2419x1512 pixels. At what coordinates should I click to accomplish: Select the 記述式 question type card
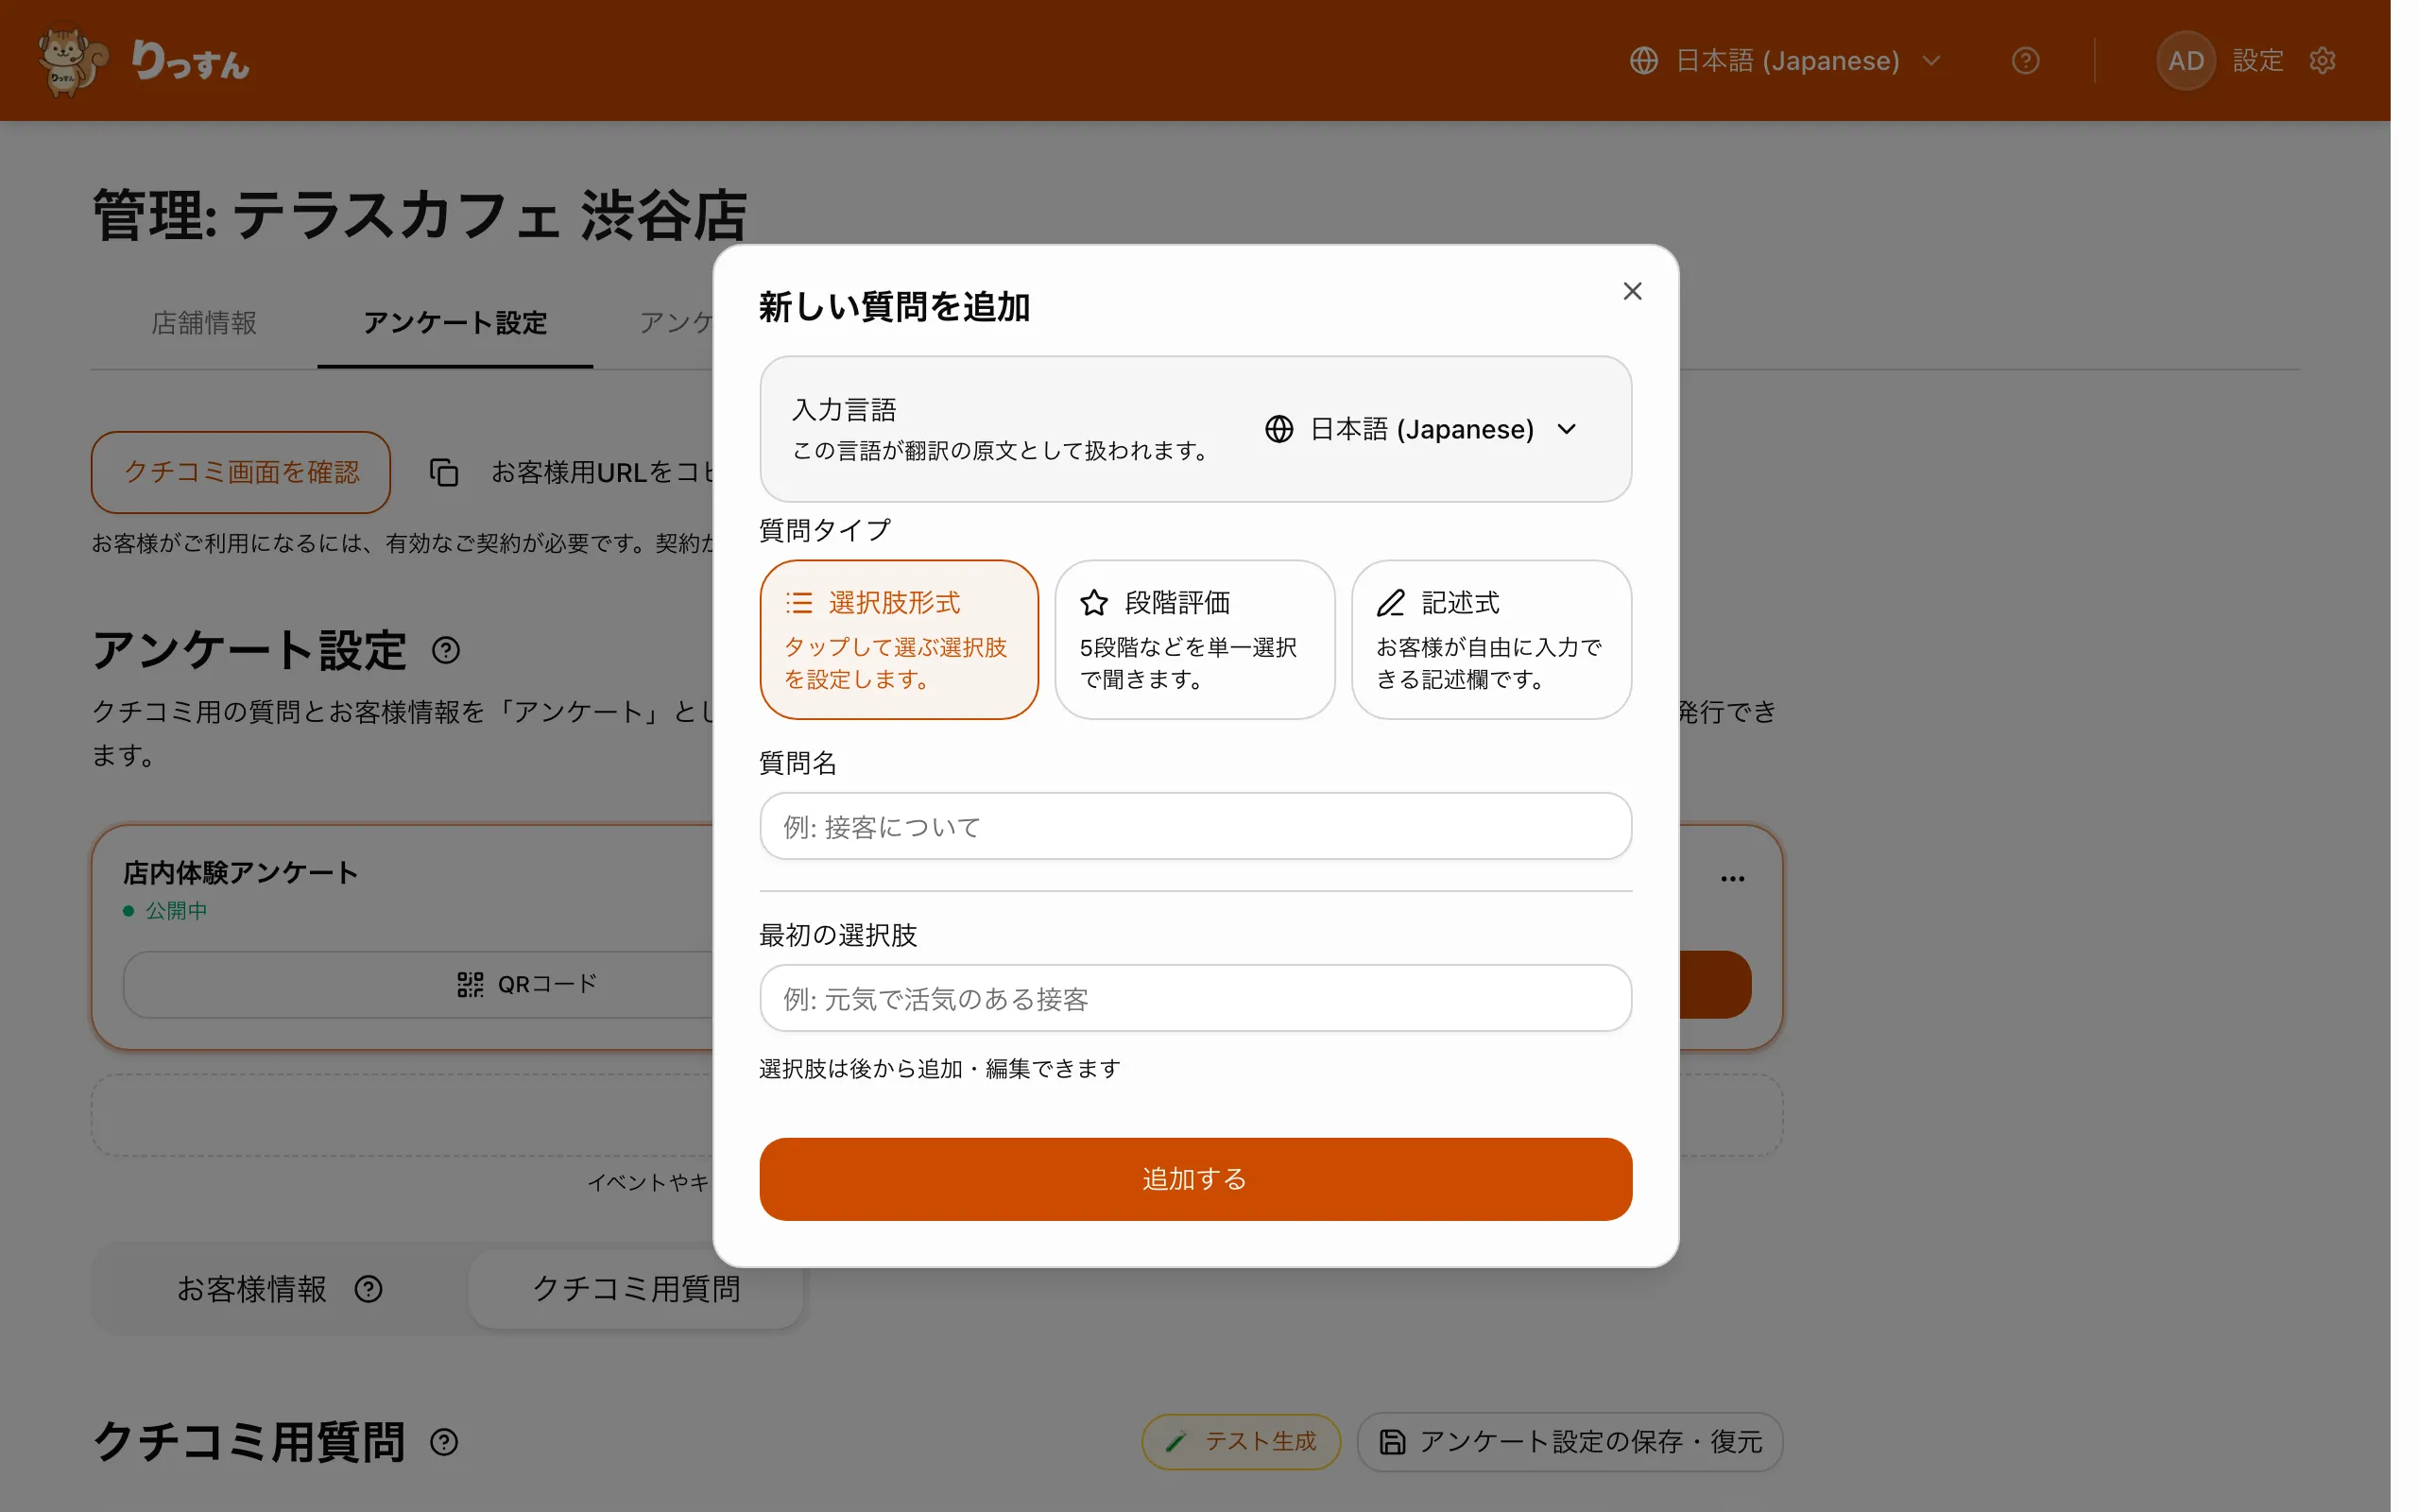click(1491, 640)
